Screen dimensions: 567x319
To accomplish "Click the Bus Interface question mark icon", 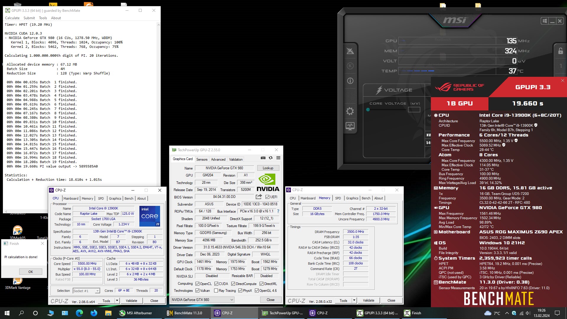I will pos(278,211).
